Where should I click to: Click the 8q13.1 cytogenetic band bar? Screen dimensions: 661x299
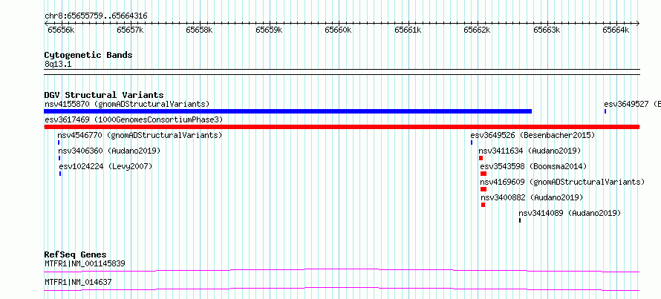342,72
